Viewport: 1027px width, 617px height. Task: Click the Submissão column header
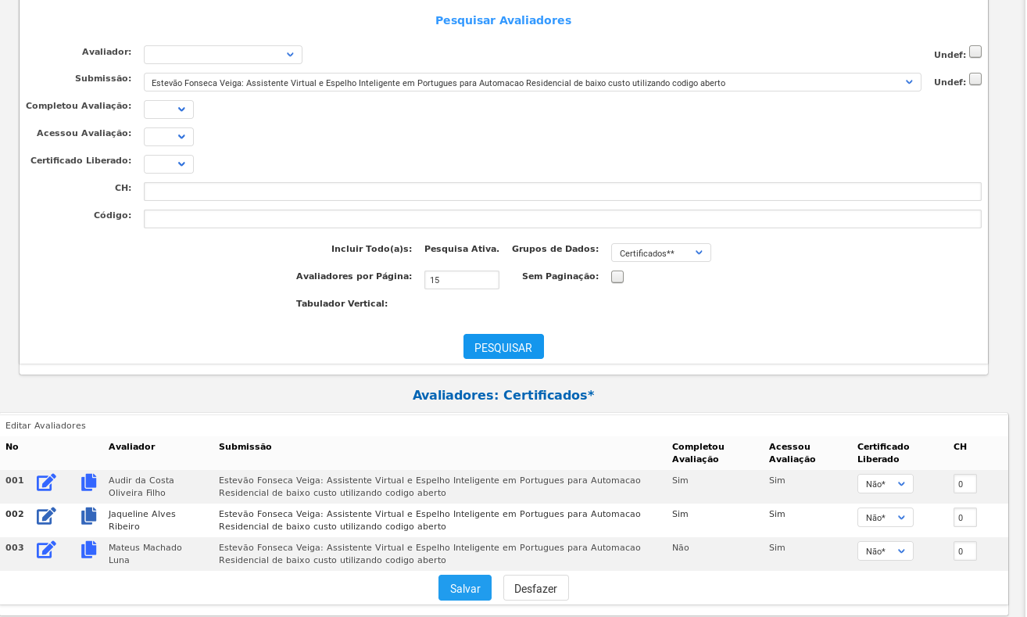tap(245, 447)
